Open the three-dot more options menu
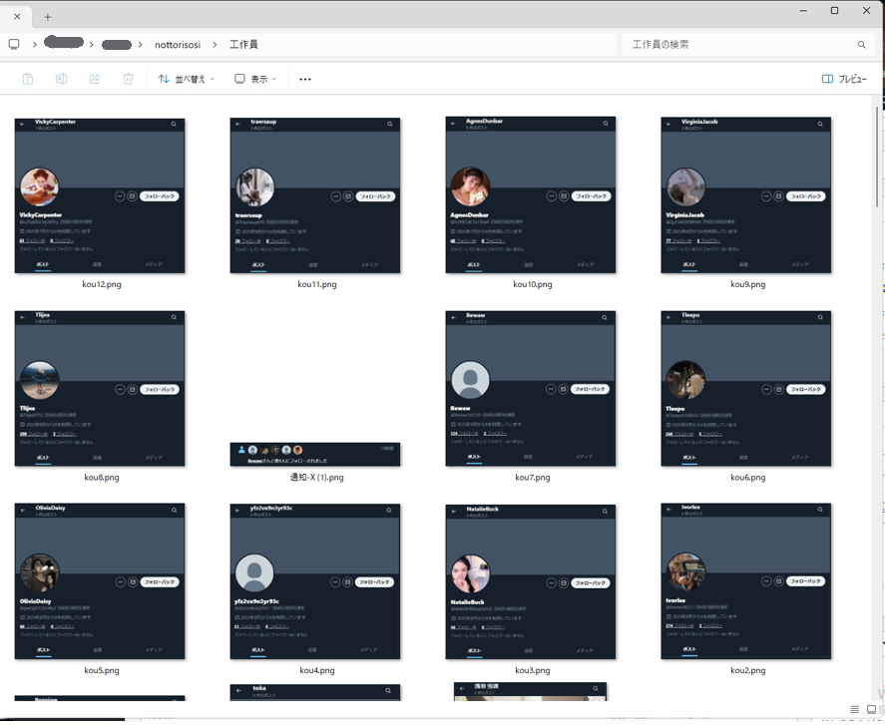The image size is (885, 725). (x=305, y=79)
